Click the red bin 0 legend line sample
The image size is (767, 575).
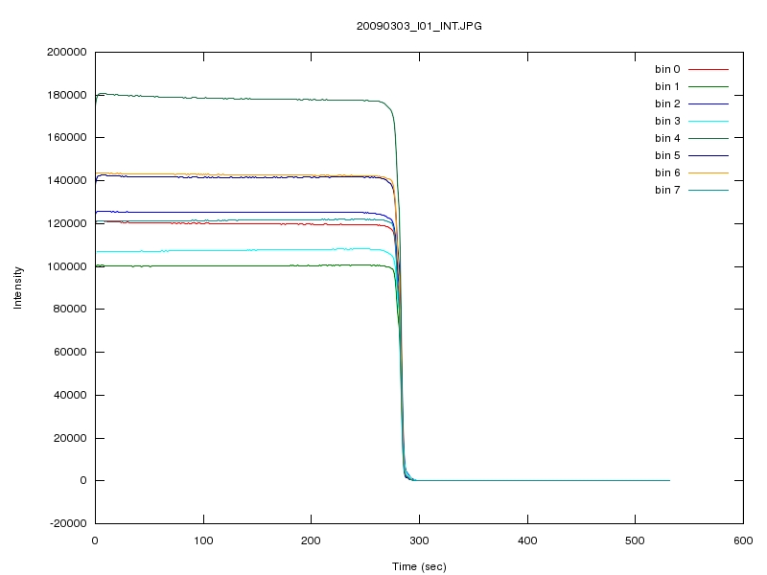[709, 69]
